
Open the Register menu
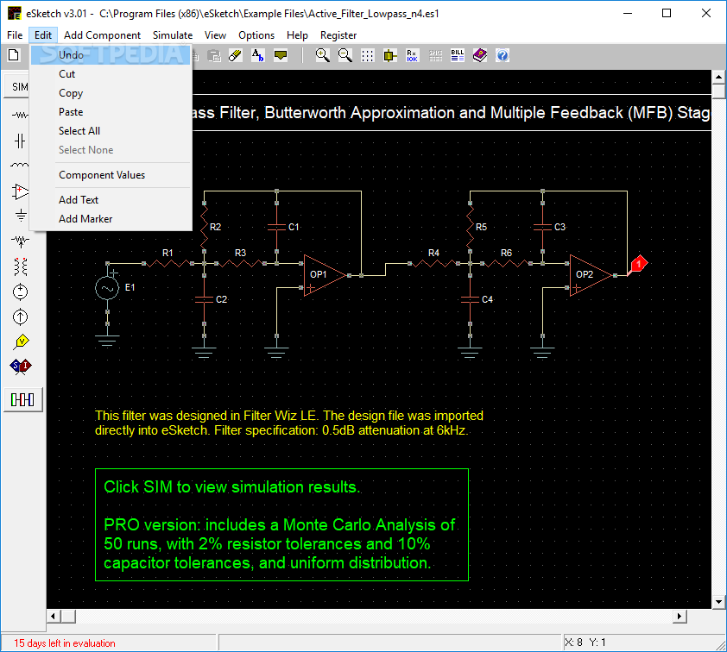pos(338,35)
